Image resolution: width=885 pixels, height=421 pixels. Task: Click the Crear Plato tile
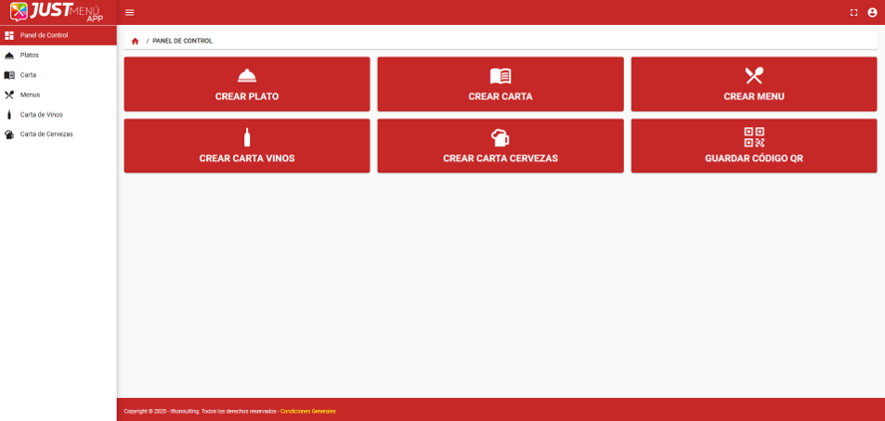(x=246, y=84)
